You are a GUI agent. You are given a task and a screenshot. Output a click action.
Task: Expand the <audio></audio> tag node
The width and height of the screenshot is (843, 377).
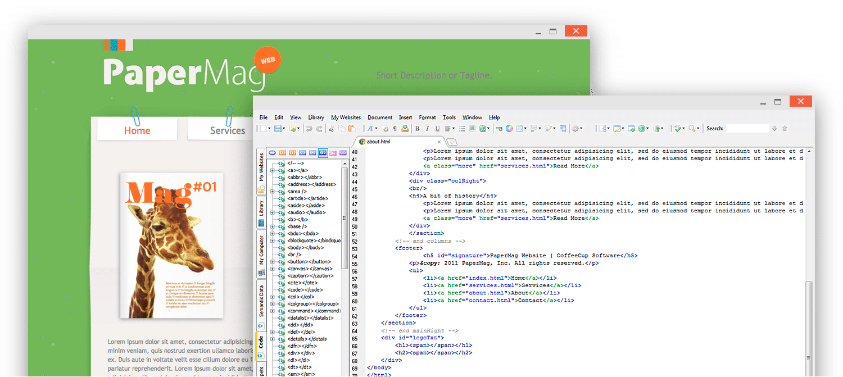pyautogui.click(x=273, y=212)
